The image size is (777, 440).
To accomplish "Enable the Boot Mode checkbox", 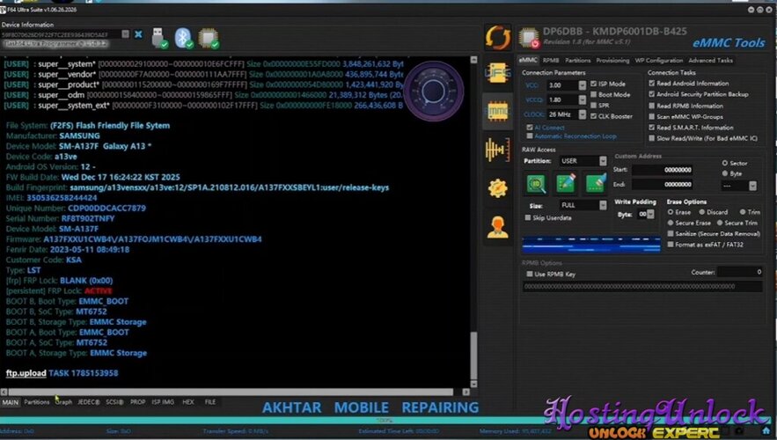I will tap(594, 95).
